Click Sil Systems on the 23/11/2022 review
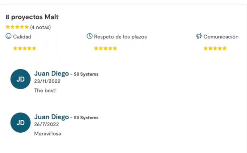This screenshot has width=247, height=153. click(x=86, y=74)
